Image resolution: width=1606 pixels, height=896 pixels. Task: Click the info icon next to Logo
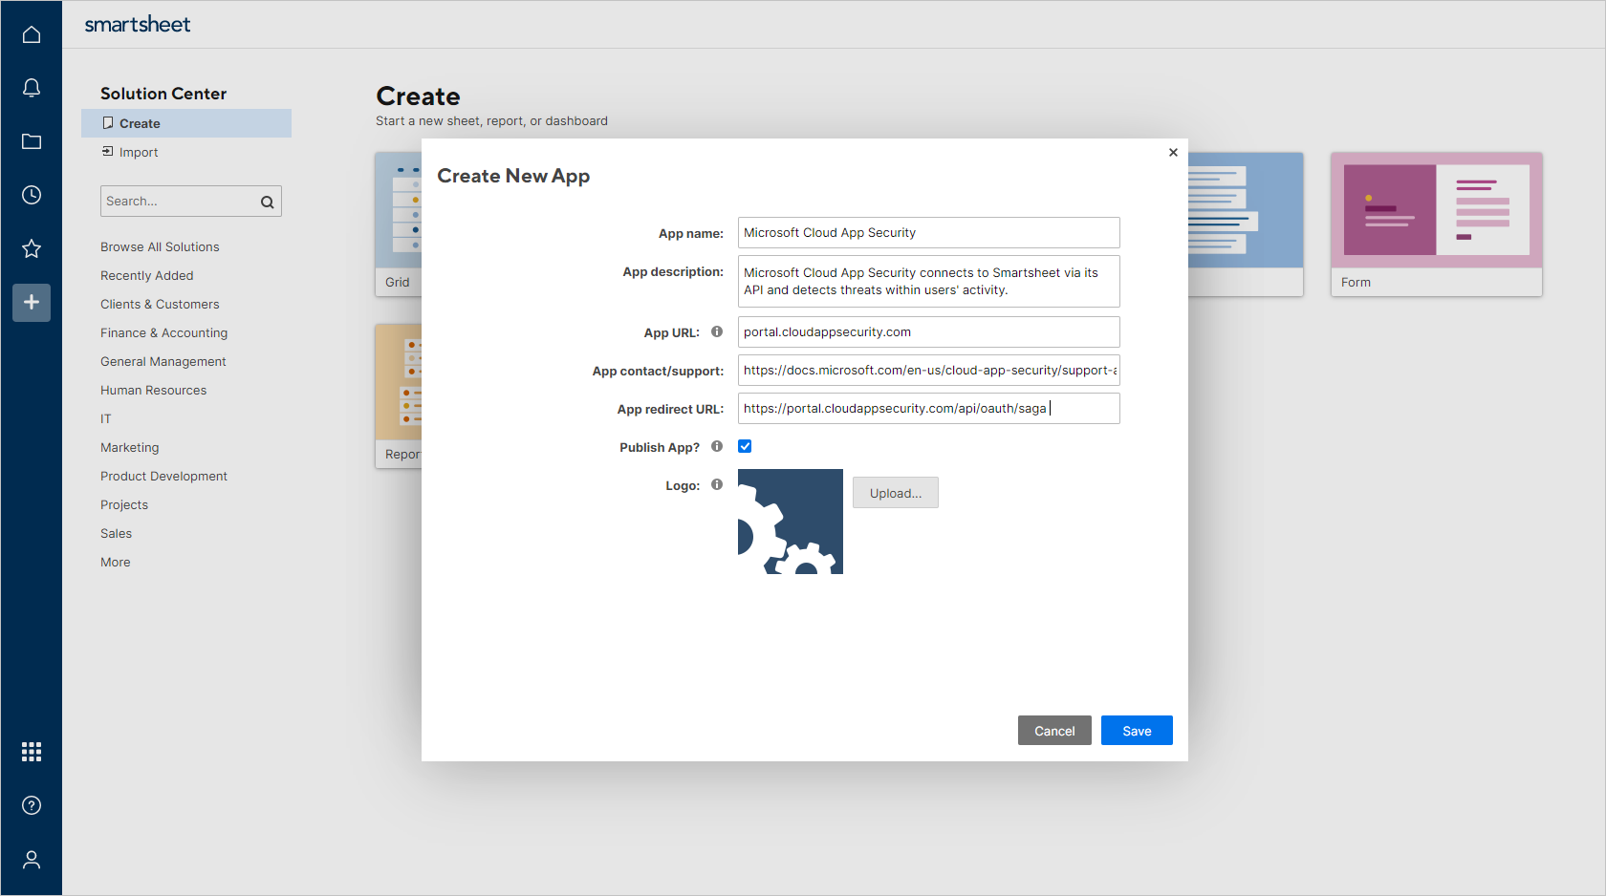pos(717,484)
